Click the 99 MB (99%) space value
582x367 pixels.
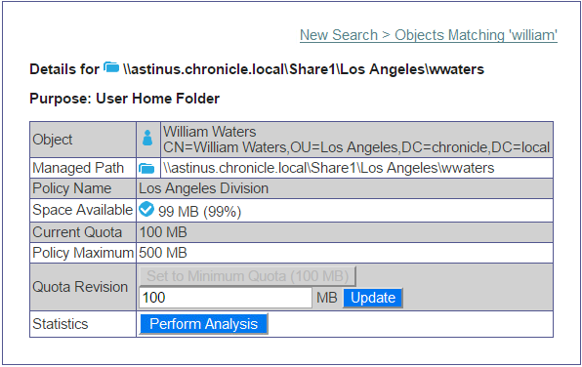(x=199, y=212)
